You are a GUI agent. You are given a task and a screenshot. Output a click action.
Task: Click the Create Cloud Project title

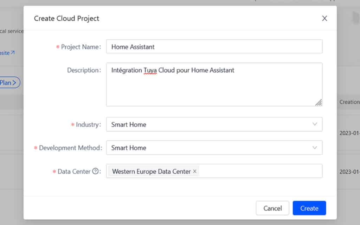point(66,18)
